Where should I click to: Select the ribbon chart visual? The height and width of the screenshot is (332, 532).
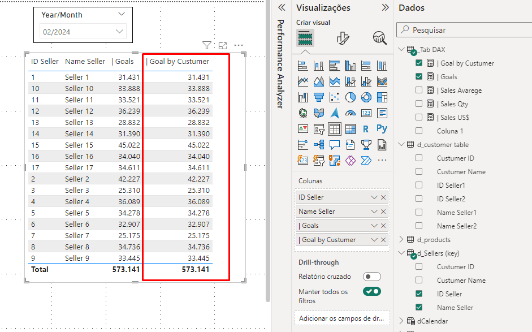coord(382,81)
